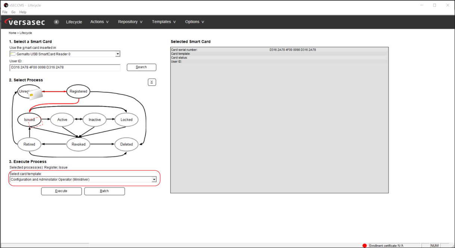Close the vSEC:CMS window
Viewport: 455px width, 248px height.
(x=448, y=5)
